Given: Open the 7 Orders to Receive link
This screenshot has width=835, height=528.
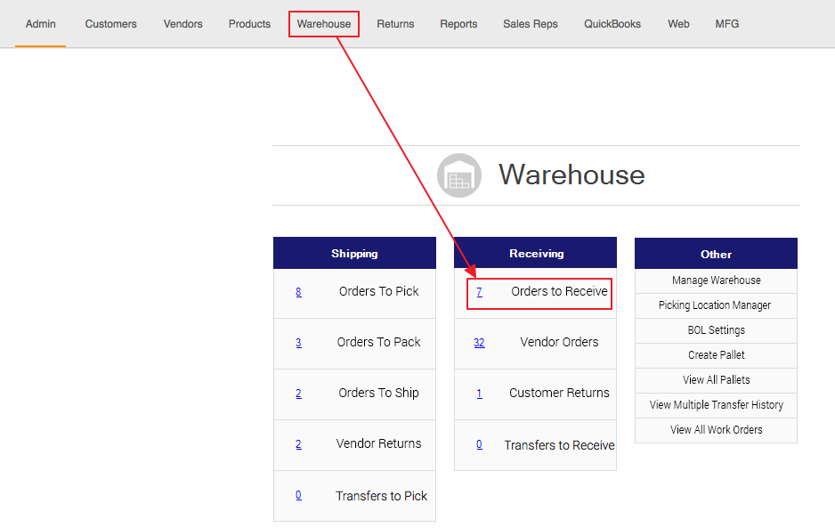Looking at the screenshot, I should (479, 292).
